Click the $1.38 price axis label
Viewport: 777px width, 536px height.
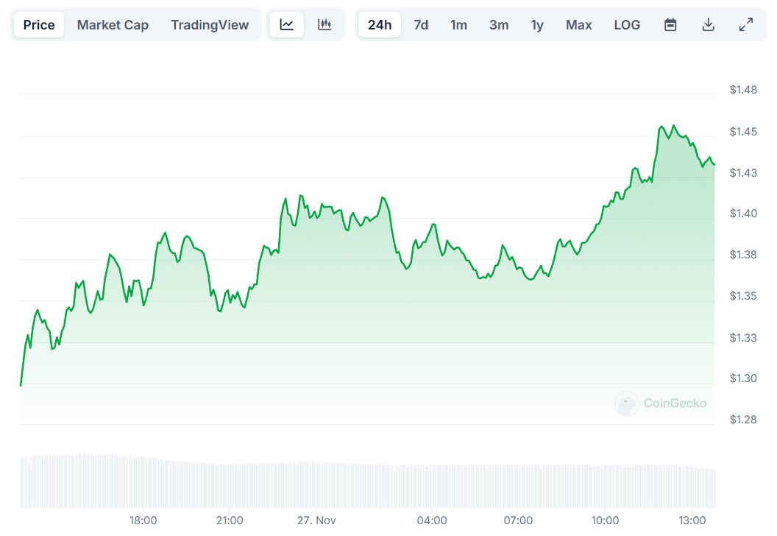tap(743, 254)
